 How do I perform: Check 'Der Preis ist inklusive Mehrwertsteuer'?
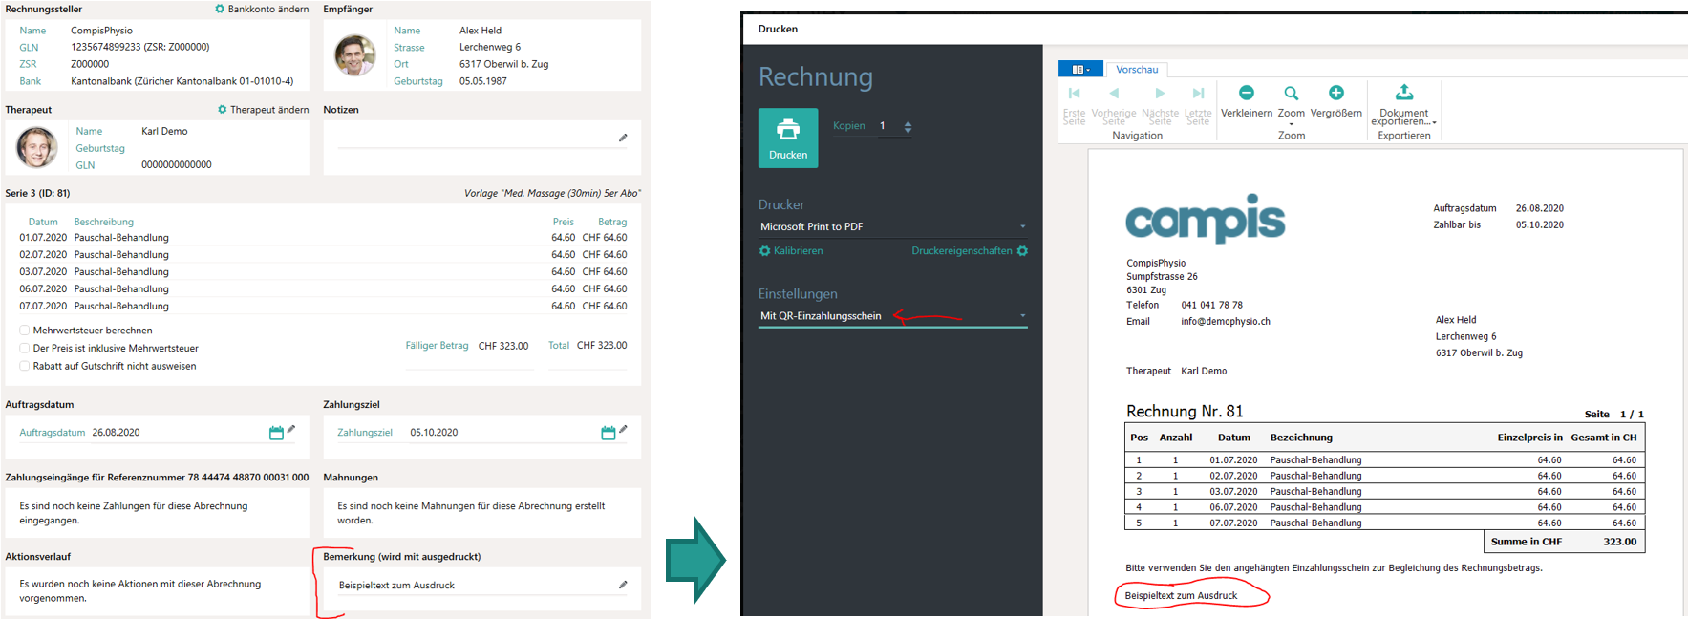point(25,348)
